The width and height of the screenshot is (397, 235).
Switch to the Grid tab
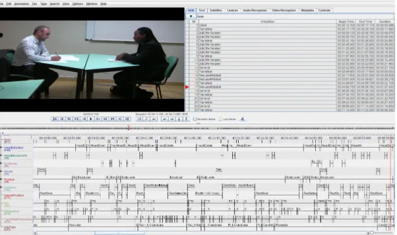(x=191, y=10)
